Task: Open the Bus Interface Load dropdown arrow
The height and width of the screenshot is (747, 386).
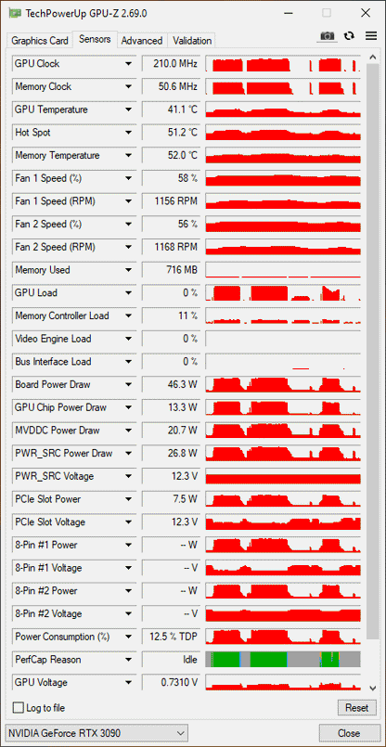Action: click(x=128, y=362)
